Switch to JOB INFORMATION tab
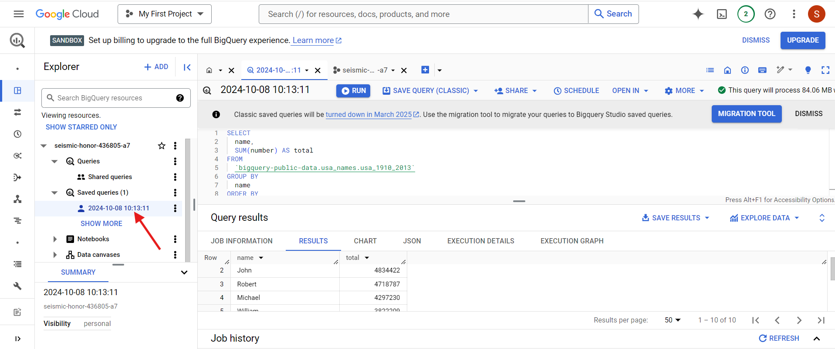The image size is (835, 349). click(242, 241)
